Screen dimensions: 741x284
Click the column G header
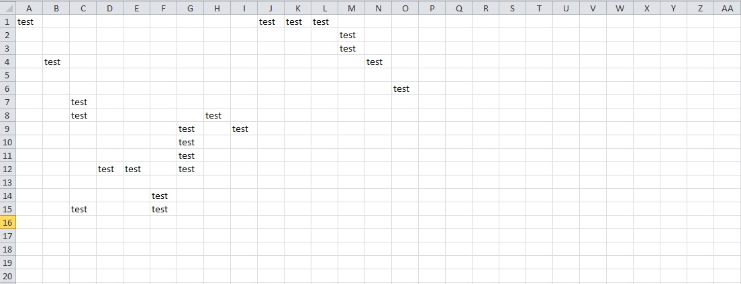[x=190, y=8]
